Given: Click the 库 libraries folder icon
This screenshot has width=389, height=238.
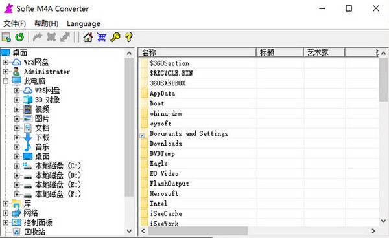Looking at the screenshot, I should click(x=17, y=204).
